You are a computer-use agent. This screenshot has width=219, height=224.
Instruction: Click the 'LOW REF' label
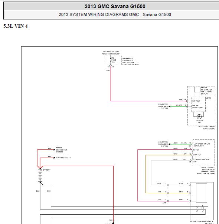pyautogui.click(x=197, y=155)
